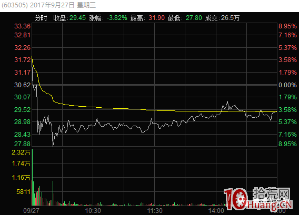Viewport: 299px width, 215px height.
Task: Click the tallest opening volume bar
Action: click(33, 178)
